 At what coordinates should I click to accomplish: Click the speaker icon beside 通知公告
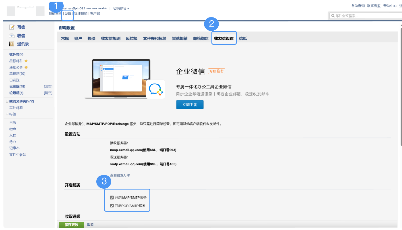click(x=25, y=67)
